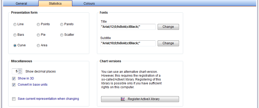Click Change button for Title font
This screenshot has width=259, height=108.
tap(168, 27)
